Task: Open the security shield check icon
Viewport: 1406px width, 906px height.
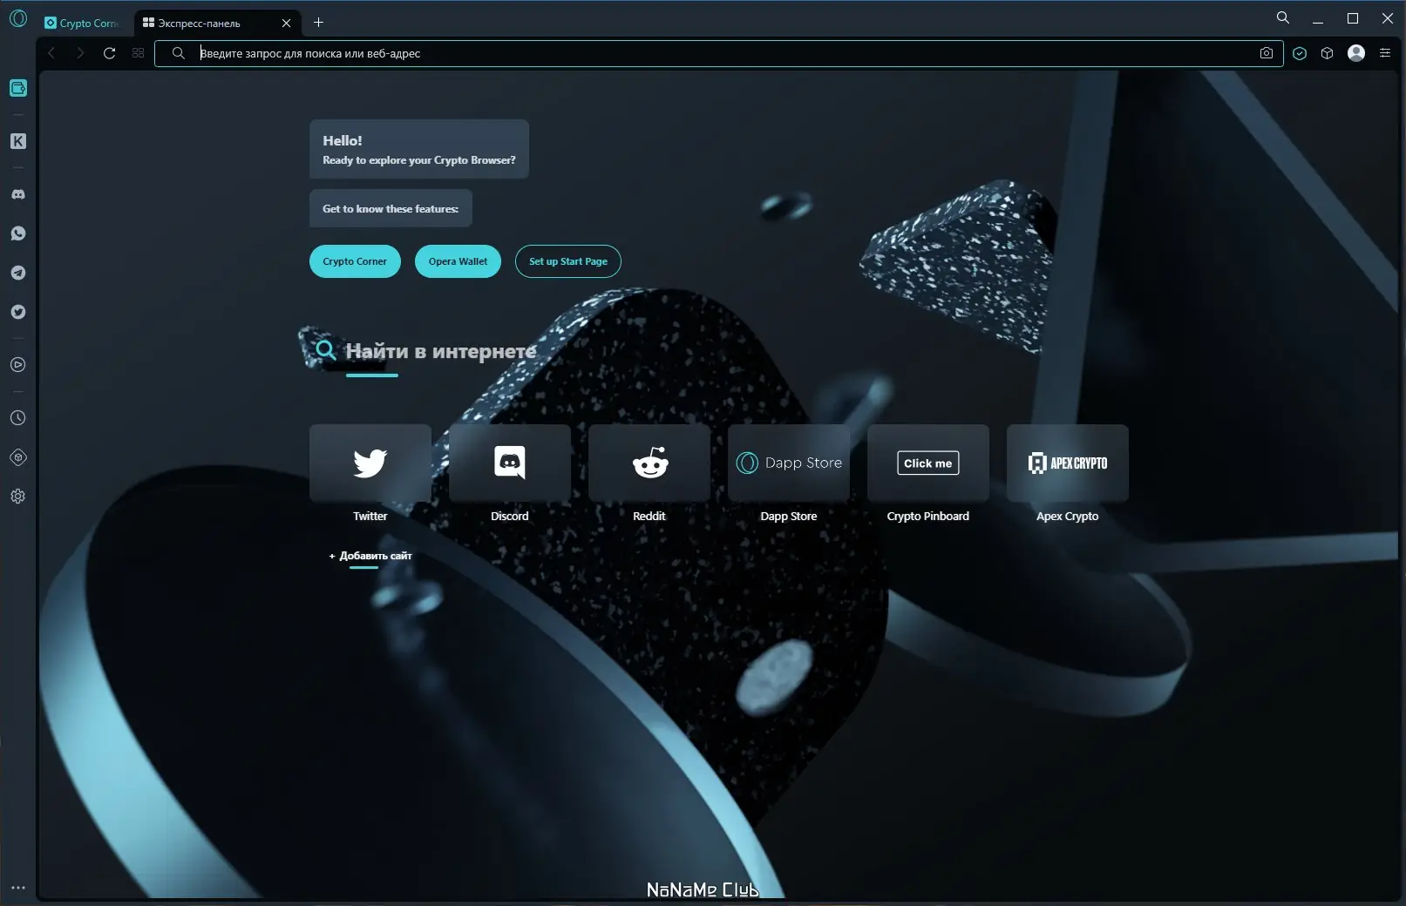Action: coord(1300,53)
